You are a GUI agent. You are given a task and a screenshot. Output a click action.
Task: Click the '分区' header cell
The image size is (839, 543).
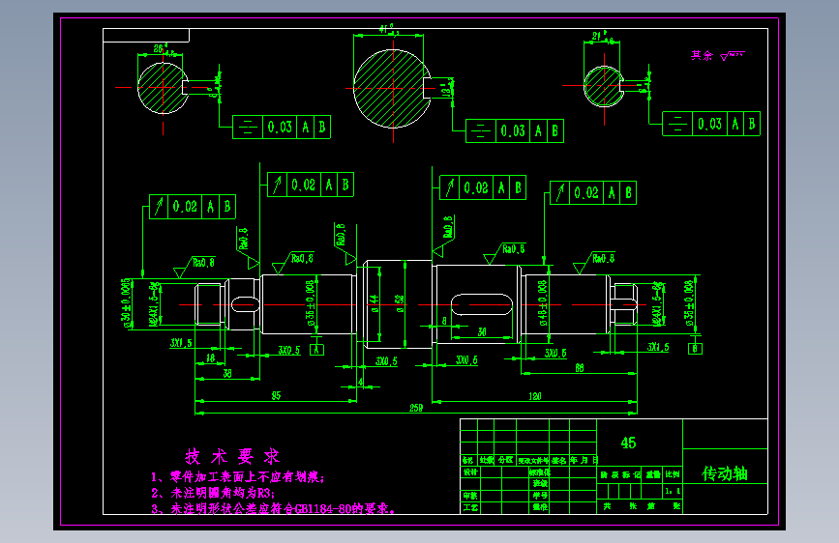[x=505, y=460]
